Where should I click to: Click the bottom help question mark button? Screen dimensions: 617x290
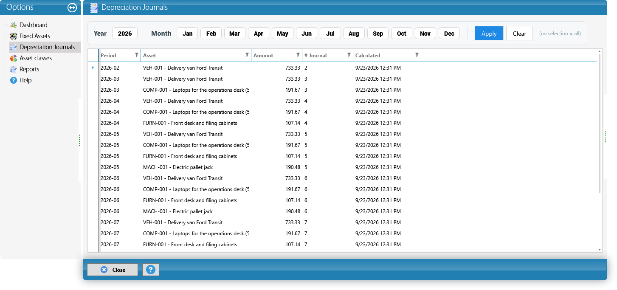click(151, 270)
